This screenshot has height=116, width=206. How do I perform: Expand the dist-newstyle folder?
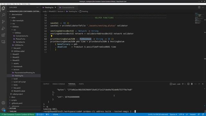tap(18, 21)
